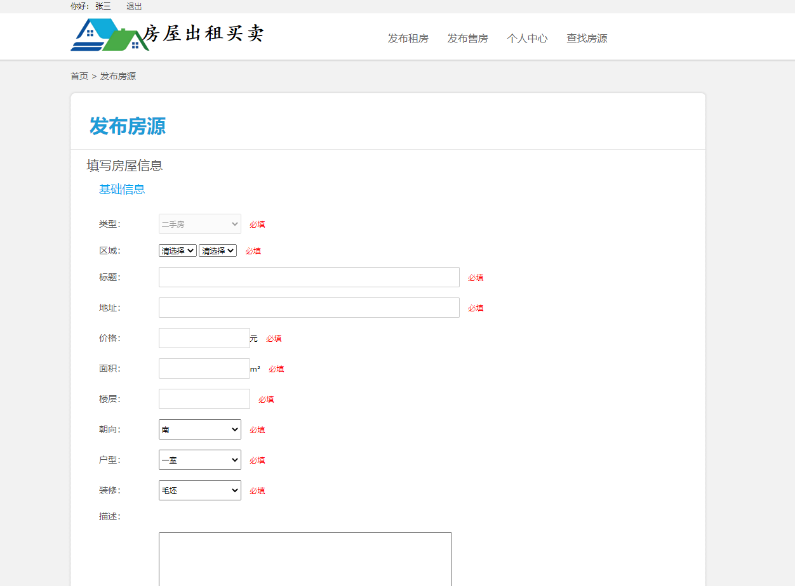Screen dimensions: 795x586
Task: Open the 朝向 orientation dropdown
Action: (x=199, y=429)
